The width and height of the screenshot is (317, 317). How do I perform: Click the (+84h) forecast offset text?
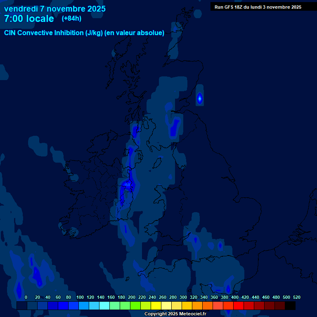[x=71, y=19]
